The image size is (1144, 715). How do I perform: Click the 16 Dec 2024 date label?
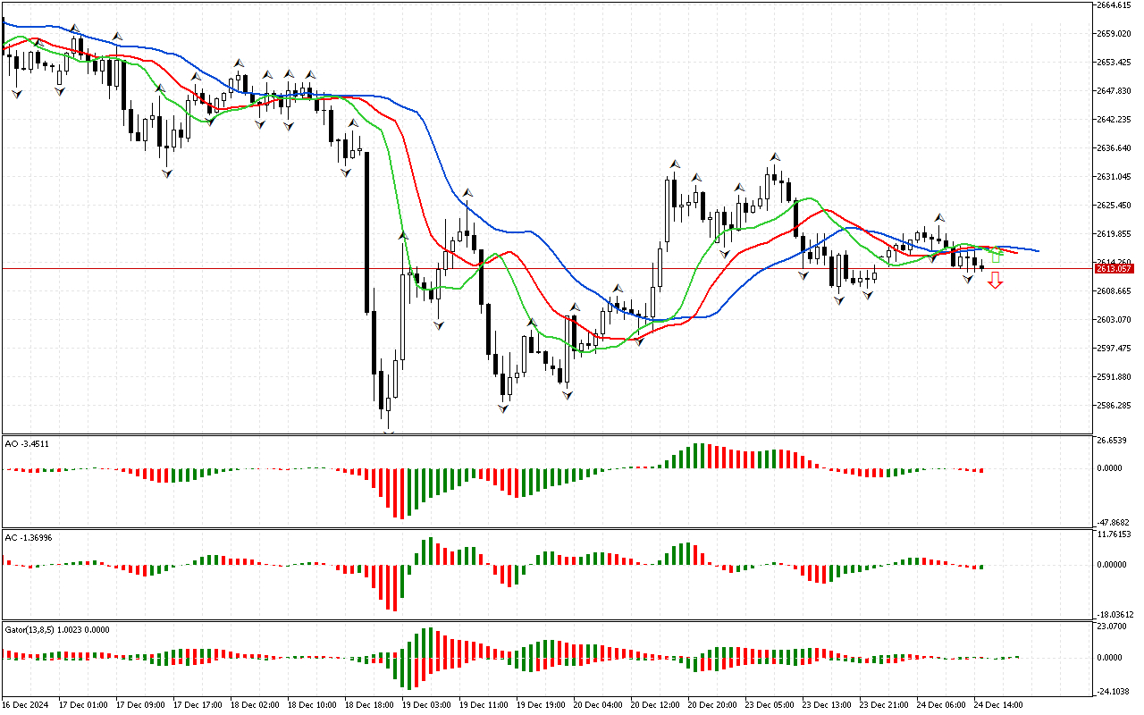coord(27,705)
